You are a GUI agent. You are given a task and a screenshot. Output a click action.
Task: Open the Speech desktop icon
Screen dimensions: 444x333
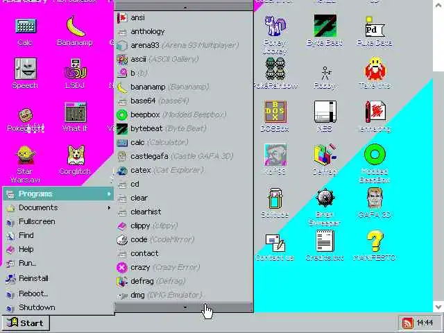pos(25,74)
